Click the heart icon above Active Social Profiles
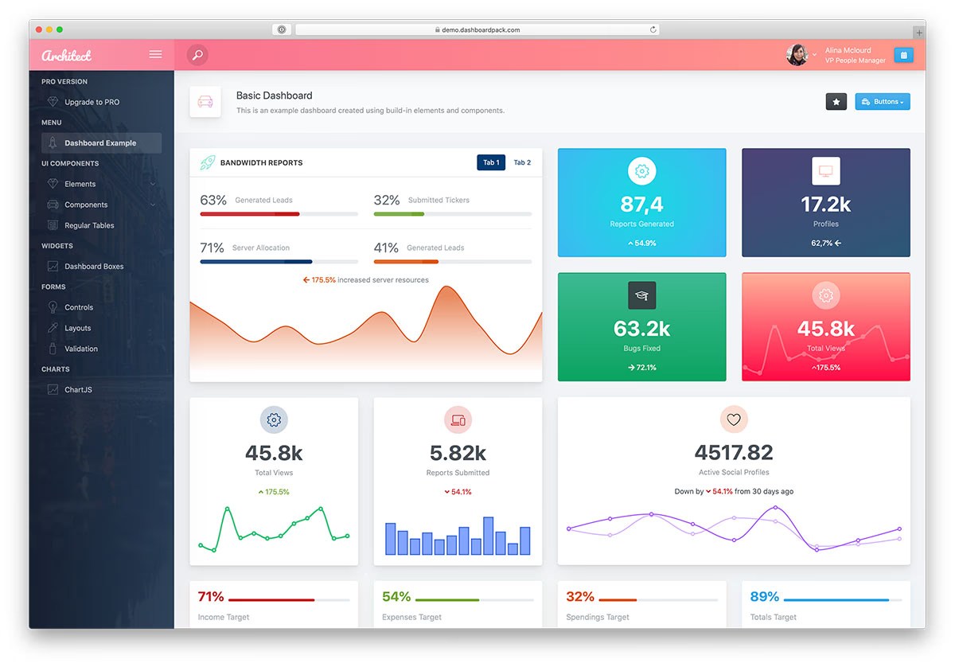The image size is (955, 667). click(x=733, y=419)
